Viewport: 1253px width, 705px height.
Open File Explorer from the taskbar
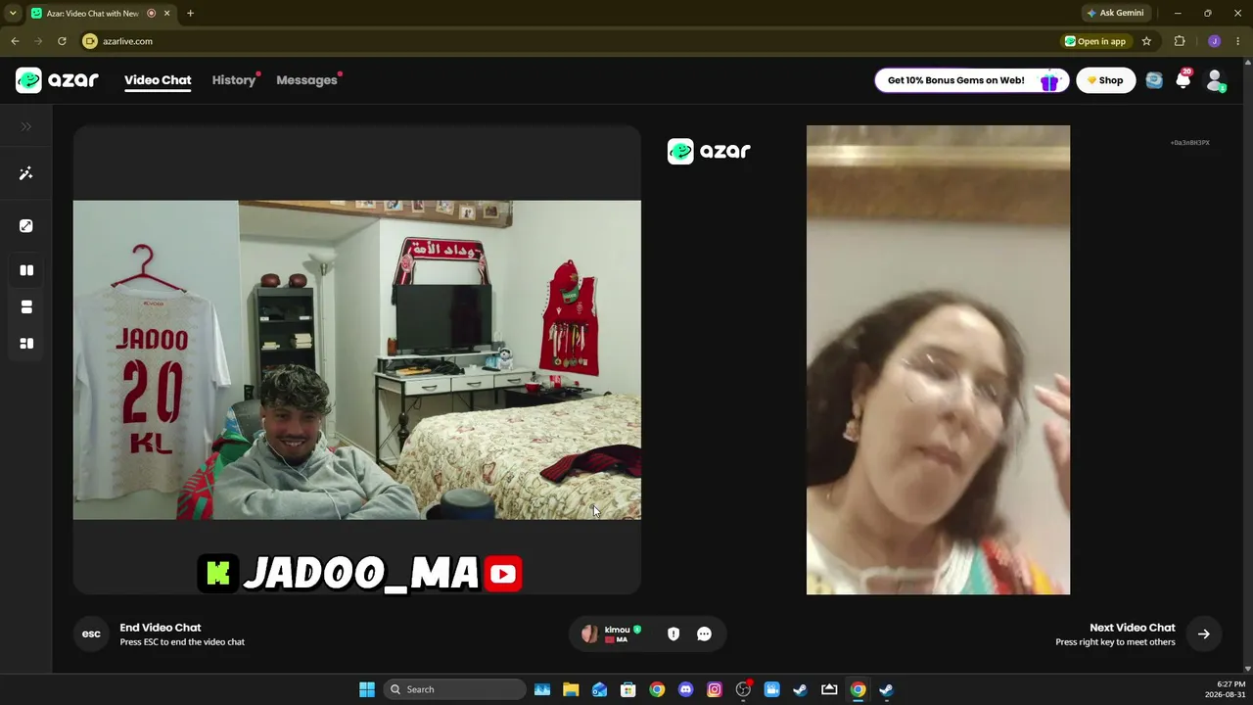571,689
